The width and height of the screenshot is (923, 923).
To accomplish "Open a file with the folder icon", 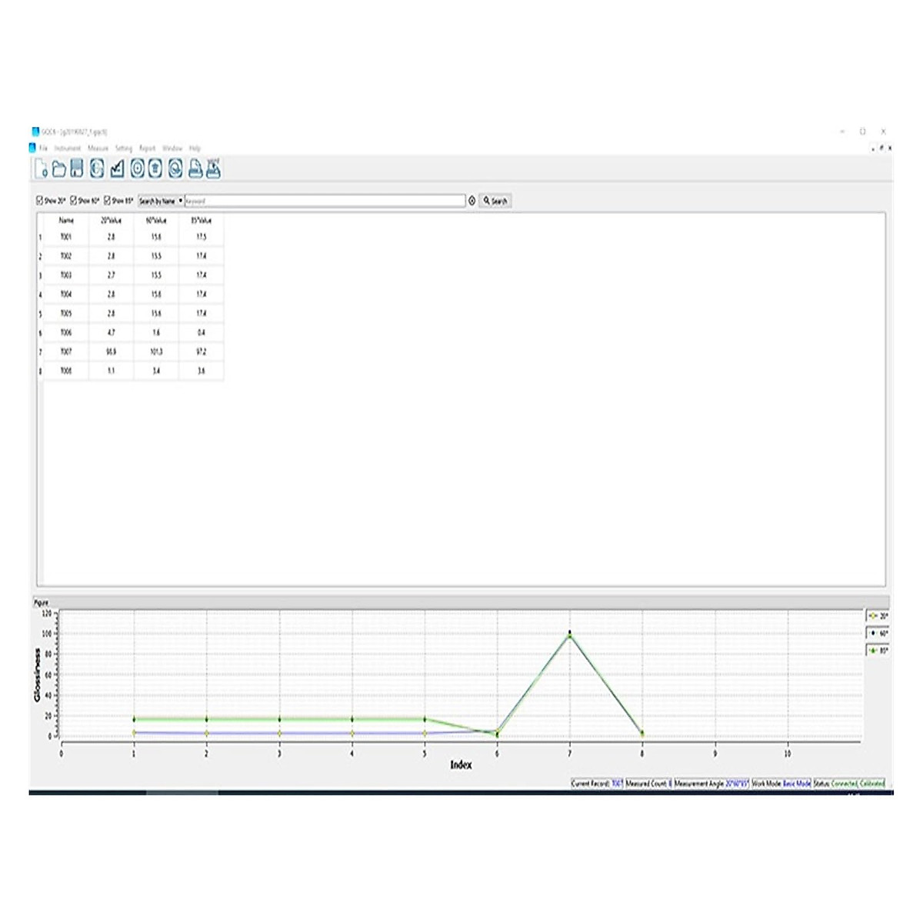I will [x=59, y=168].
